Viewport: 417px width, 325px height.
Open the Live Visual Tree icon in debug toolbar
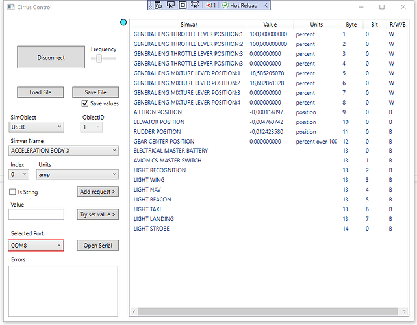(158, 5)
